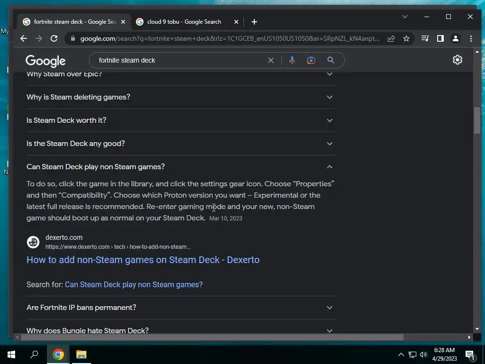Start voice search with microphone
The image size is (485, 364).
point(292,60)
